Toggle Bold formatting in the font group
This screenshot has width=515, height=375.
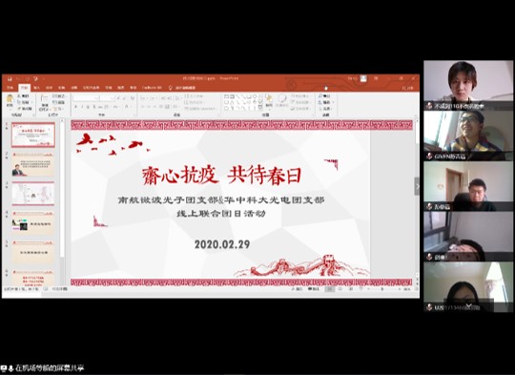[x=75, y=107]
